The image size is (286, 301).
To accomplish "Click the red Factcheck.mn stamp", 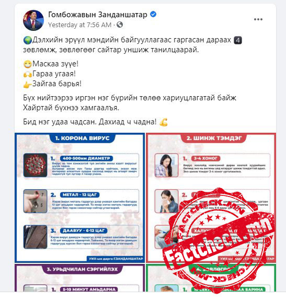I will tap(219, 241).
